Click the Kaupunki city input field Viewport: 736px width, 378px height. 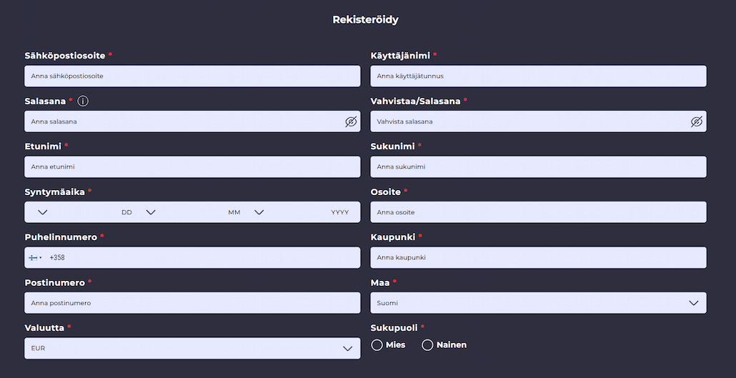[x=538, y=257]
